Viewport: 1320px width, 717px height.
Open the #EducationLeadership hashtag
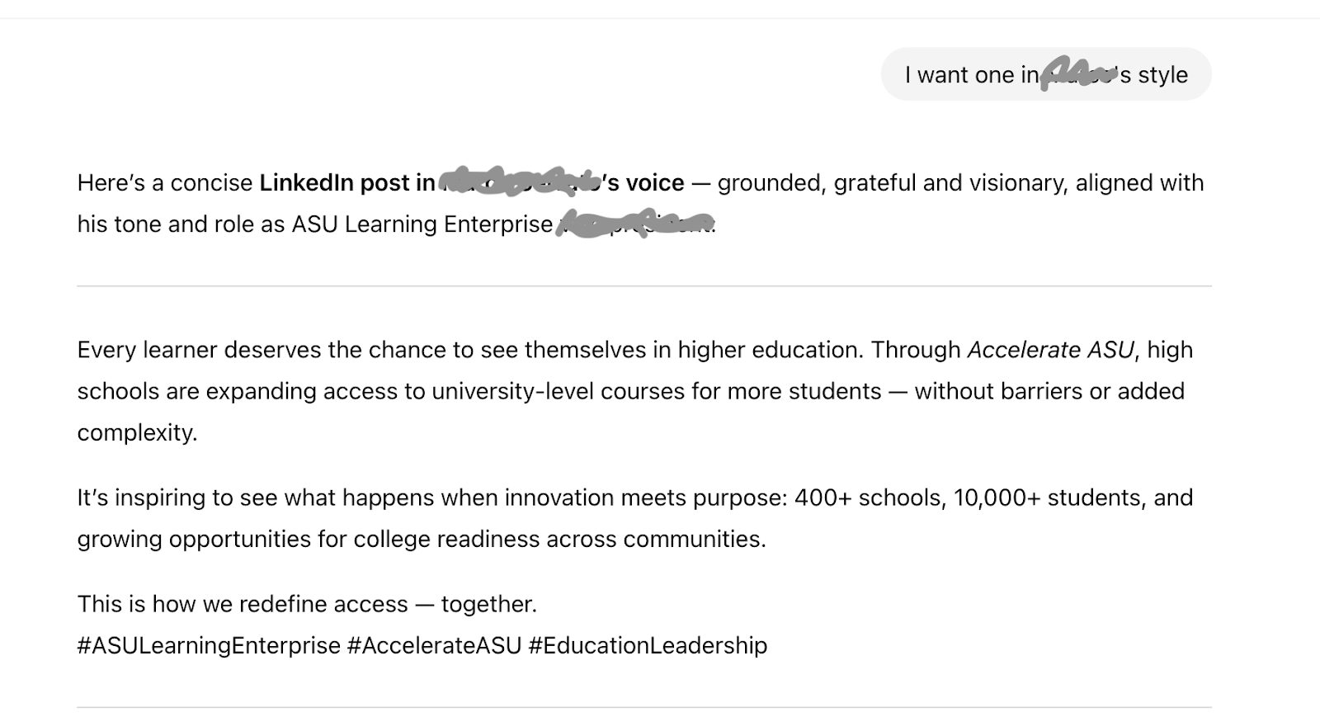click(648, 645)
